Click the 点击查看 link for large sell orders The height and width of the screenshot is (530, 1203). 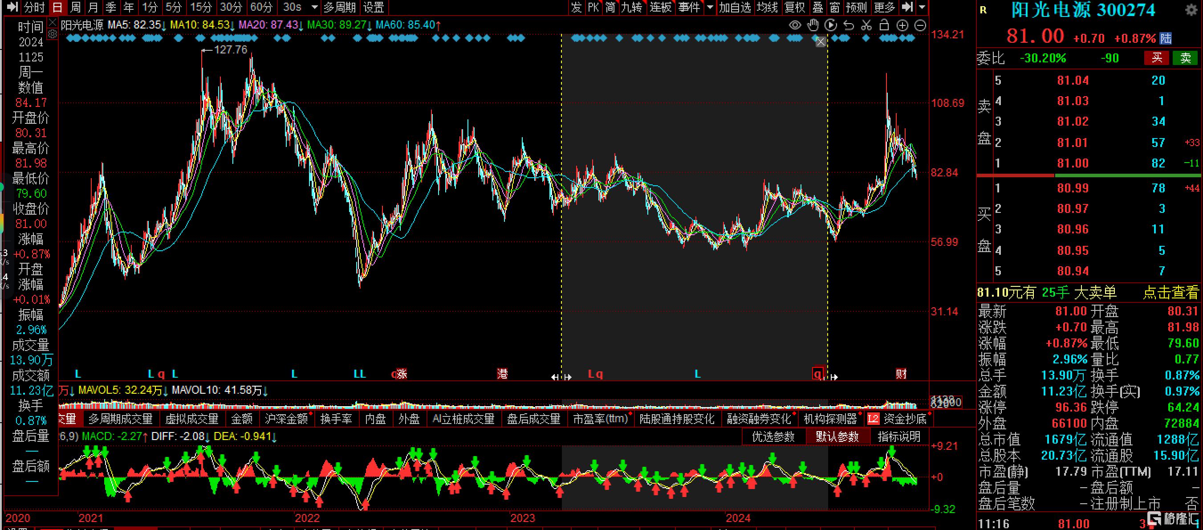(1170, 293)
